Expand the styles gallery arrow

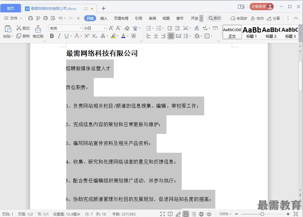pyautogui.click(x=300, y=33)
